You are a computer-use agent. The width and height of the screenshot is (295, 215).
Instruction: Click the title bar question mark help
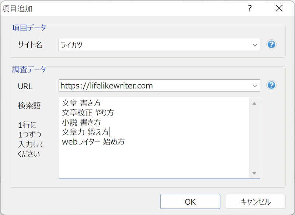(250, 8)
